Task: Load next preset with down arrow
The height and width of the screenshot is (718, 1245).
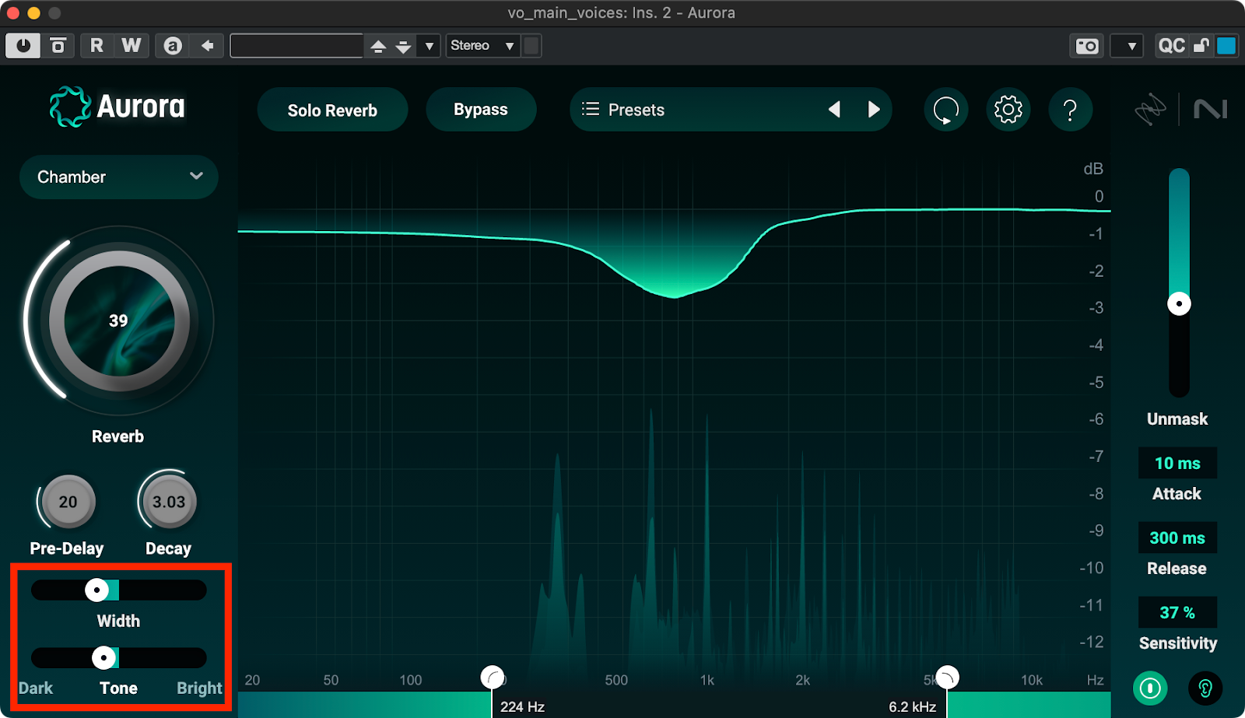Action: [x=403, y=46]
